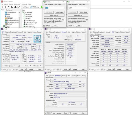Click the Mező column header
This screenshot has width=132, height=115.
[x=24, y=10]
